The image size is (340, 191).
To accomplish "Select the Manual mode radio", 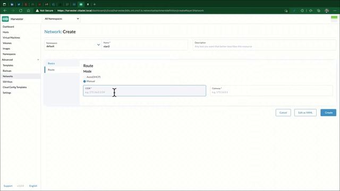I will (84, 81).
